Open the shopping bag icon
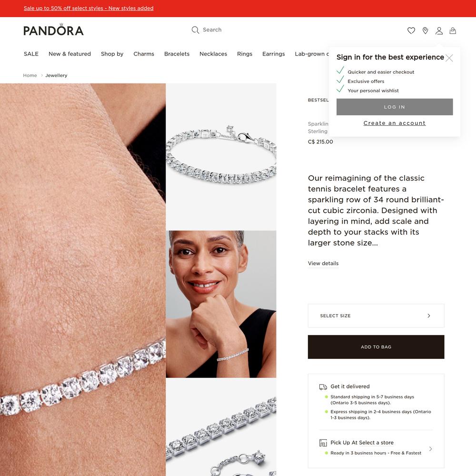This screenshot has width=476, height=476. [453, 30]
